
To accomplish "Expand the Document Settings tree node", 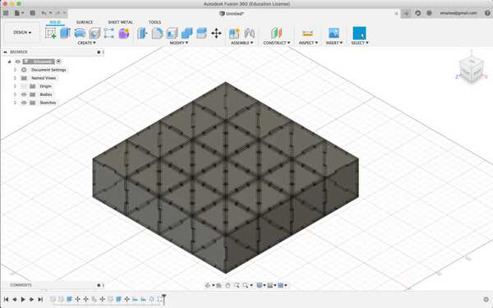I will [15, 70].
